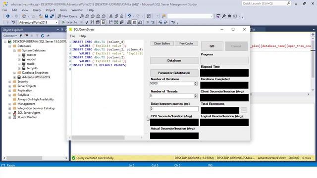Collapse Databases tree node
Image resolution: width=317 pixels, height=178 pixels.
point(10,46)
